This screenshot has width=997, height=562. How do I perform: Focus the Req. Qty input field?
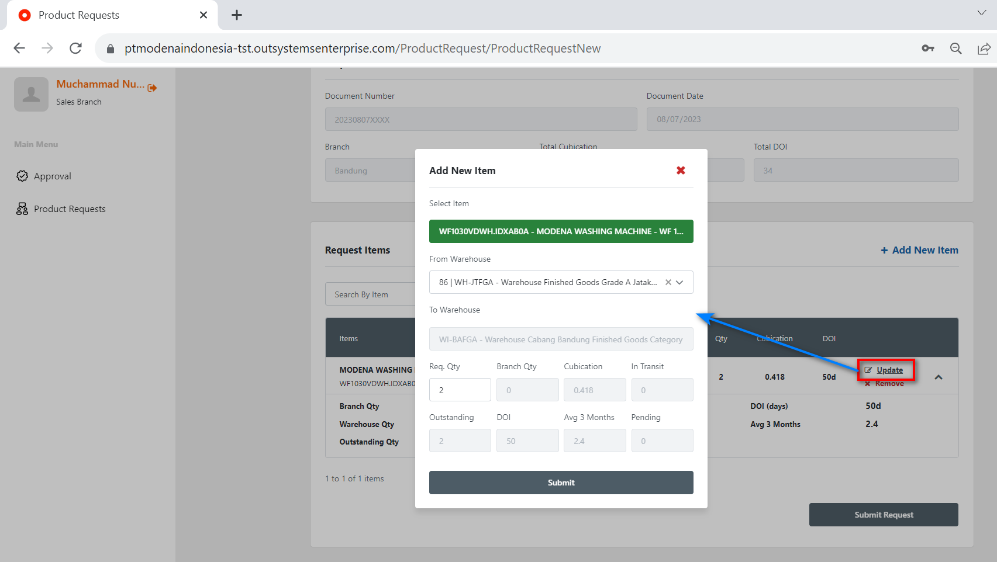(x=460, y=390)
